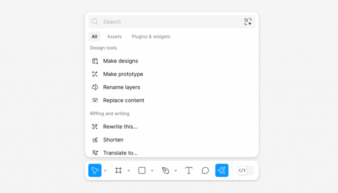Click the Search input field
The height and width of the screenshot is (193, 338).
[x=172, y=22]
